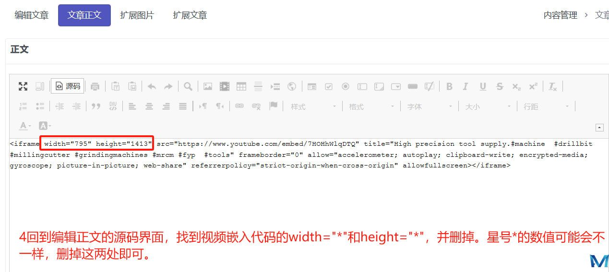
Task: Open the 格式 format dropdown
Action: click(371, 106)
